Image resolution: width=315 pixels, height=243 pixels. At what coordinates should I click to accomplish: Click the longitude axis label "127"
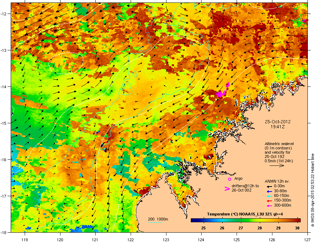[307, 239]
